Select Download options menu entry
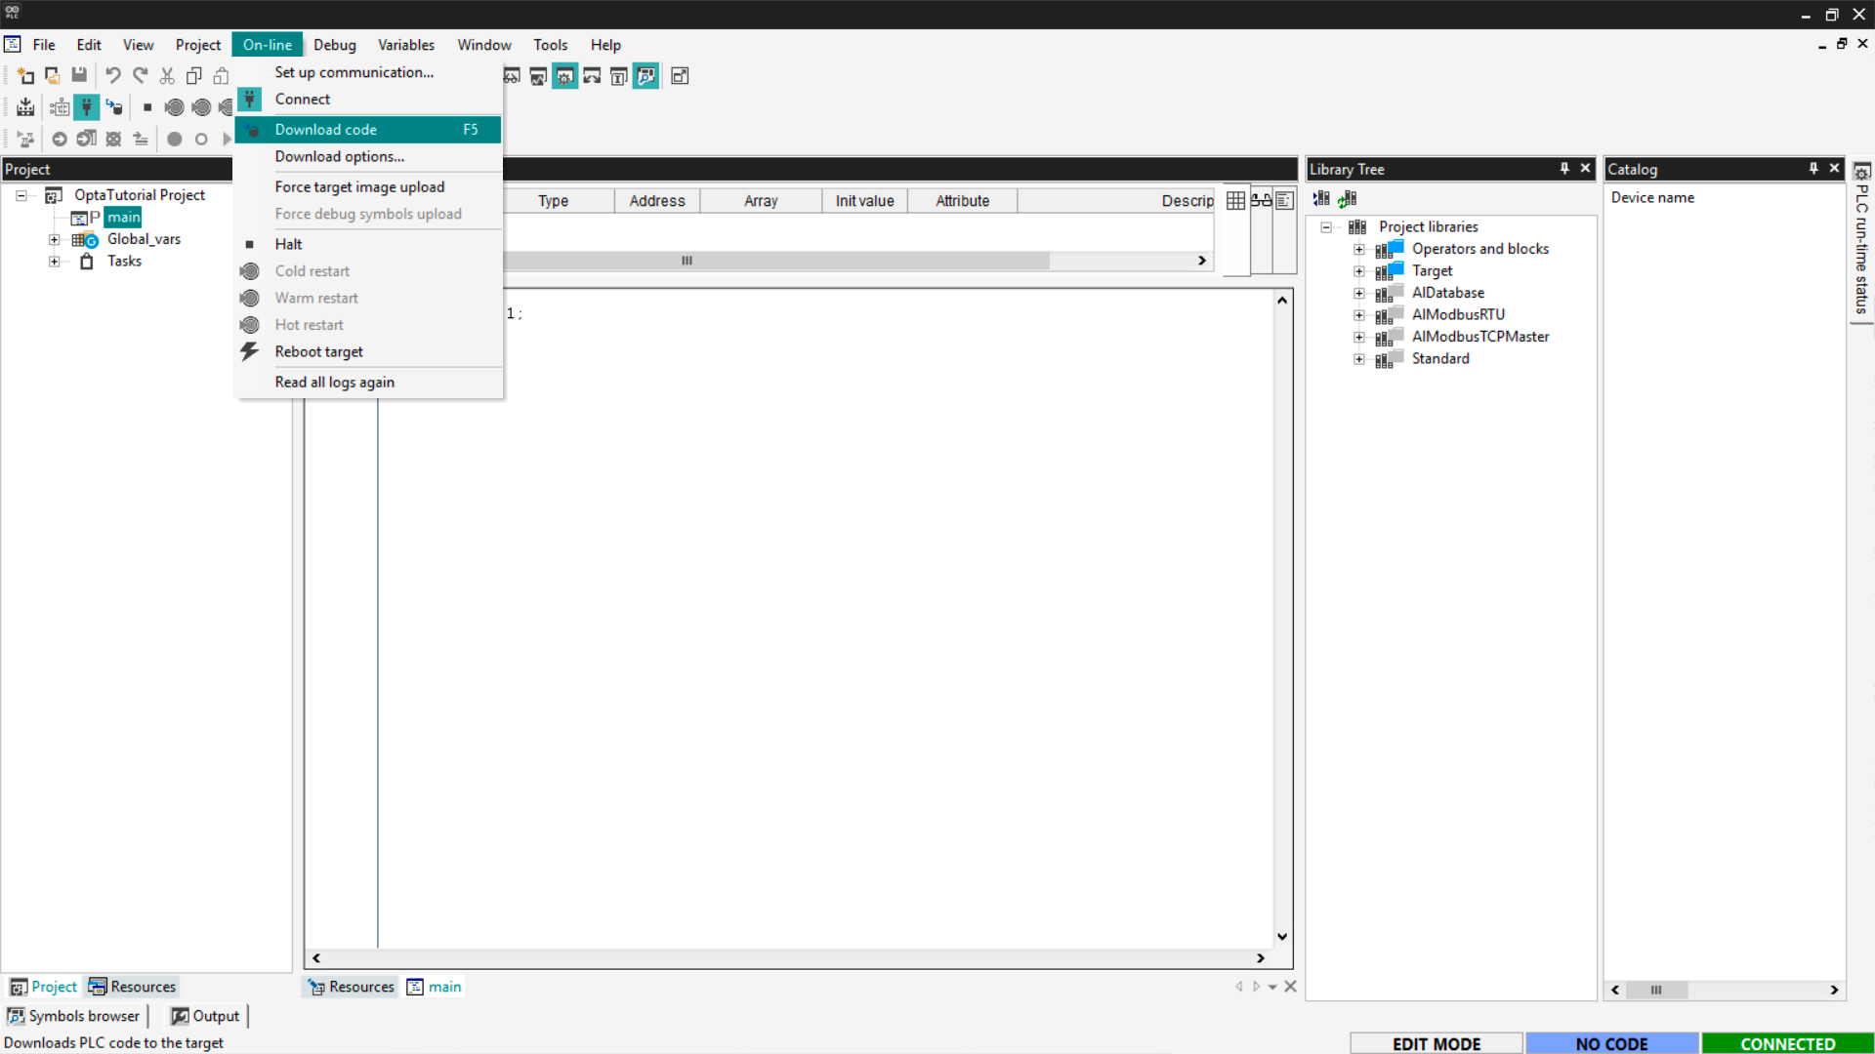Screen dimensions: 1875x1054 click(x=339, y=156)
